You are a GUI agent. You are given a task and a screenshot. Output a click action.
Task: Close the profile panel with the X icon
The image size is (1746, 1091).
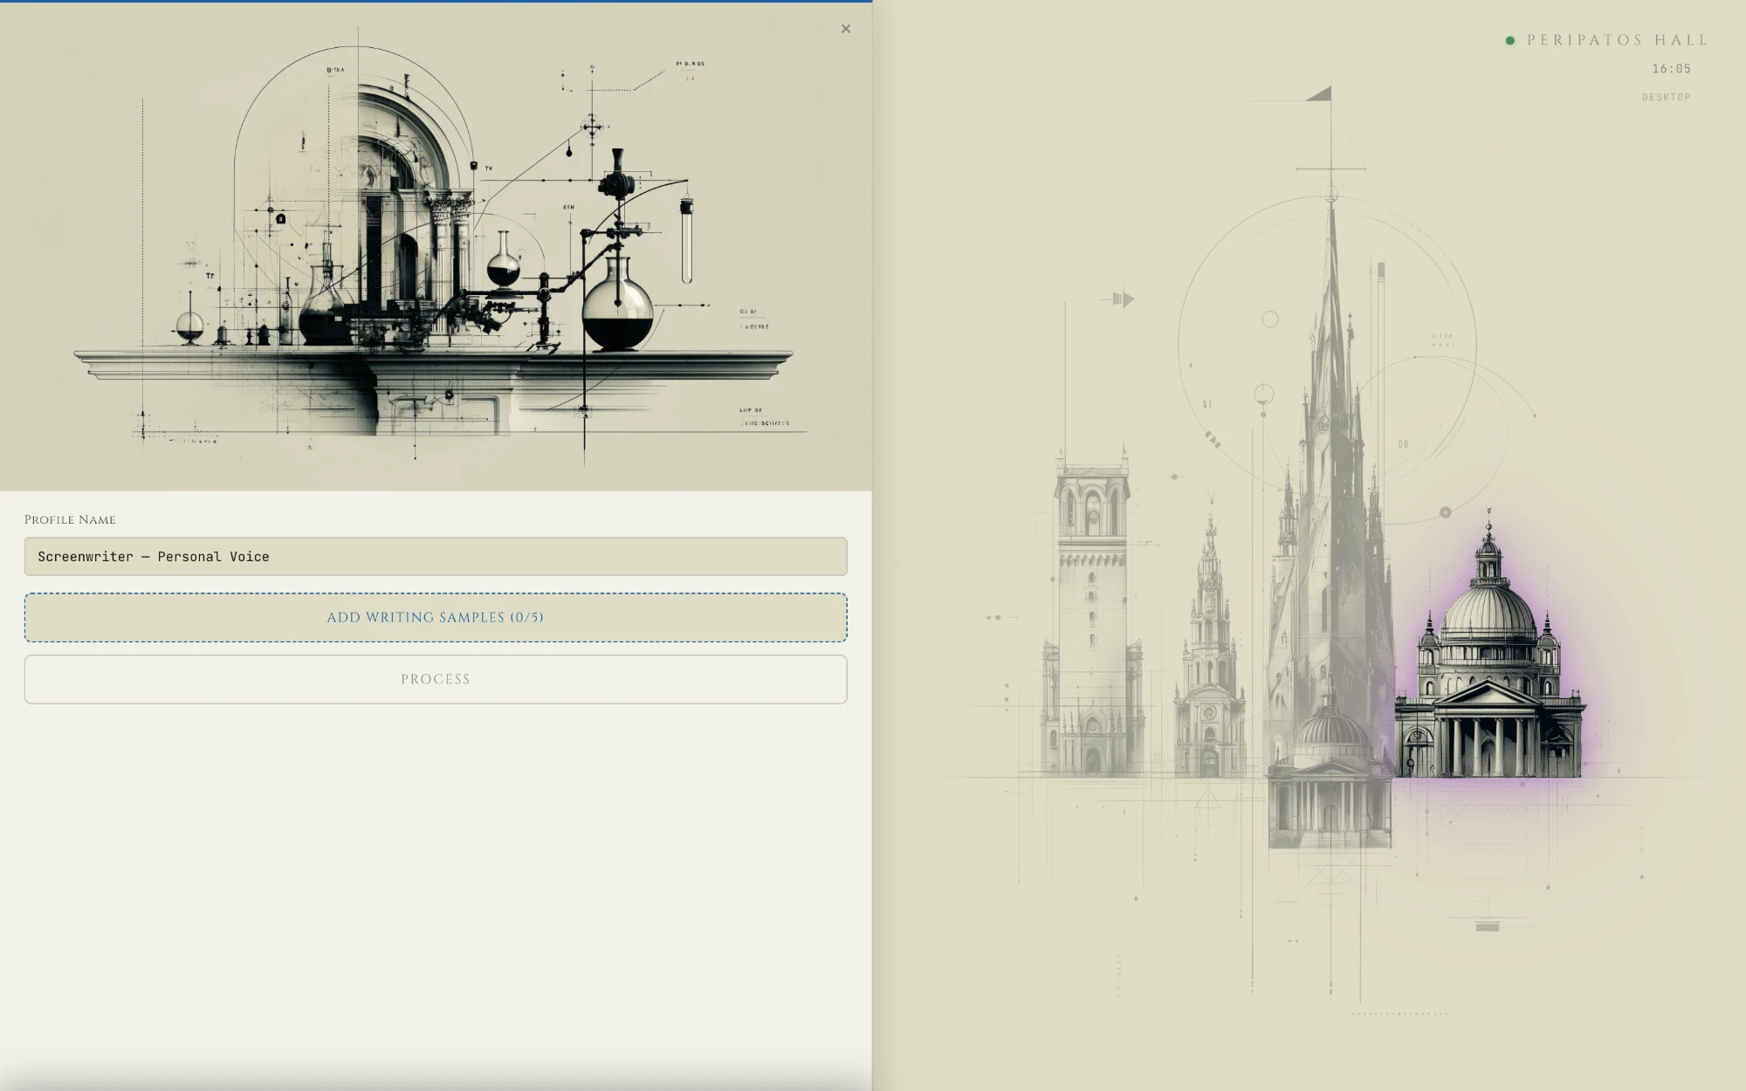coord(845,29)
